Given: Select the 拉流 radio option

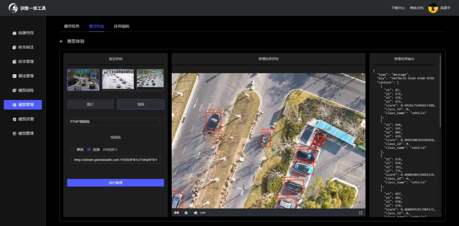Looking at the screenshot, I should (89, 150).
